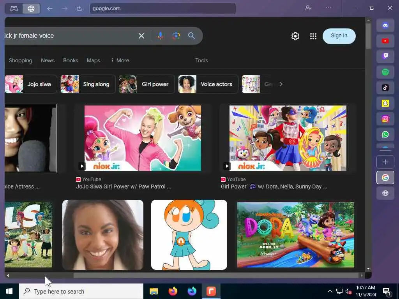Open the Instagram sidebar icon
This screenshot has width=399, height=299.
click(x=385, y=119)
